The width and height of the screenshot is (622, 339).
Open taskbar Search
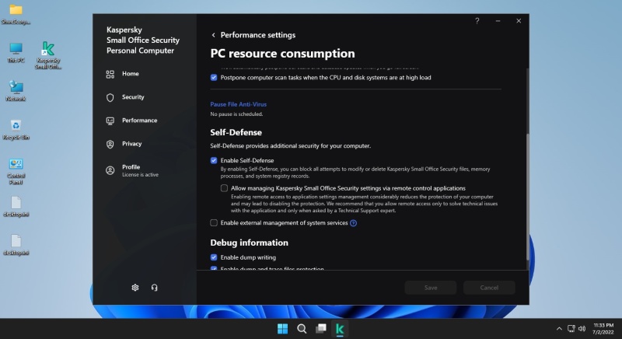(302, 329)
